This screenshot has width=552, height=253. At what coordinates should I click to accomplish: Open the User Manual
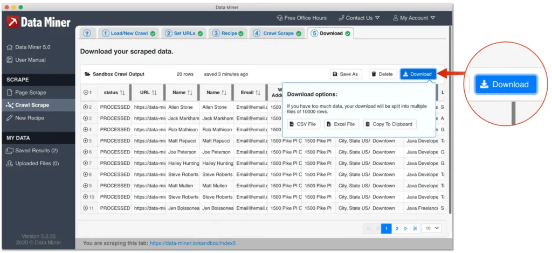coord(26,60)
